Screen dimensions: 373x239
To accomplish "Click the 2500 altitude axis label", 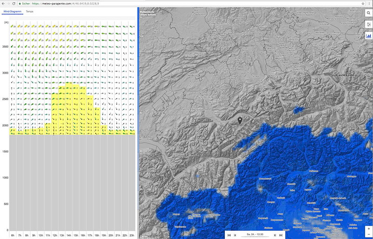I will click(5, 99).
